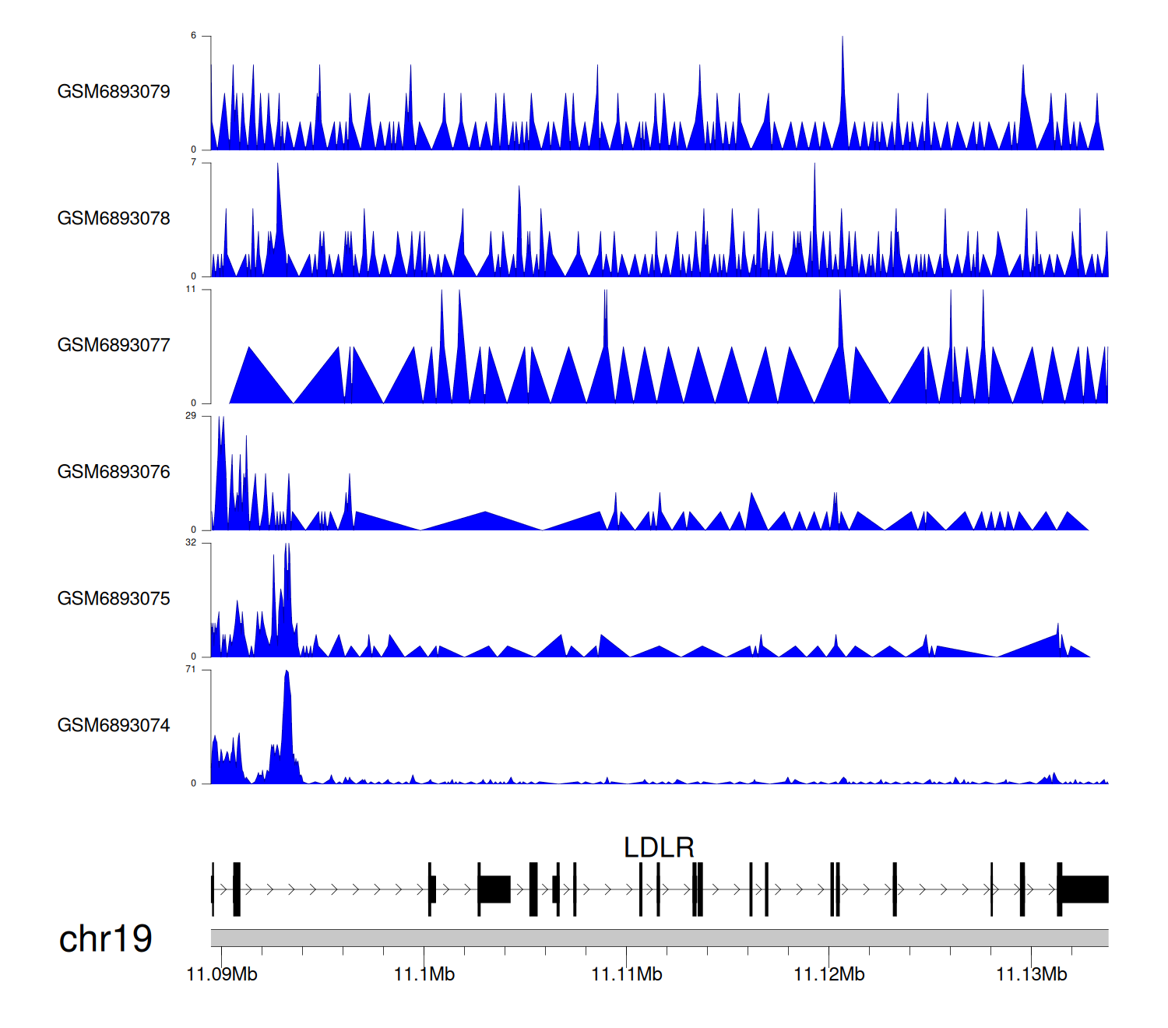Screen dimensions: 1168x1028
Task: Click the y-axis maximum value 29
Action: pos(191,416)
